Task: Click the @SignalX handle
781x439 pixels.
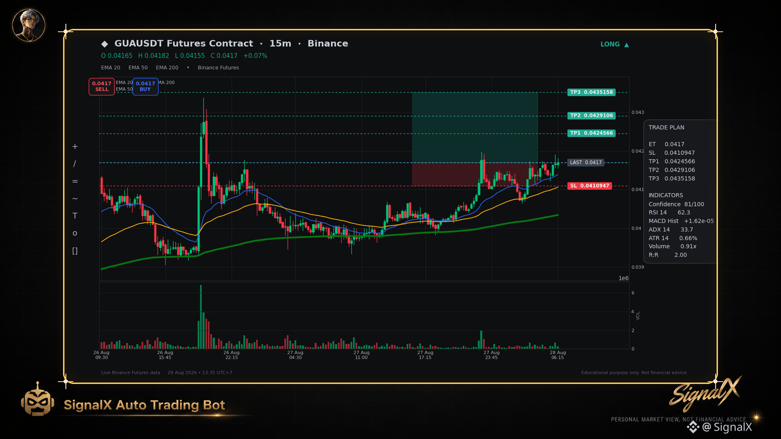Action: 727,427
